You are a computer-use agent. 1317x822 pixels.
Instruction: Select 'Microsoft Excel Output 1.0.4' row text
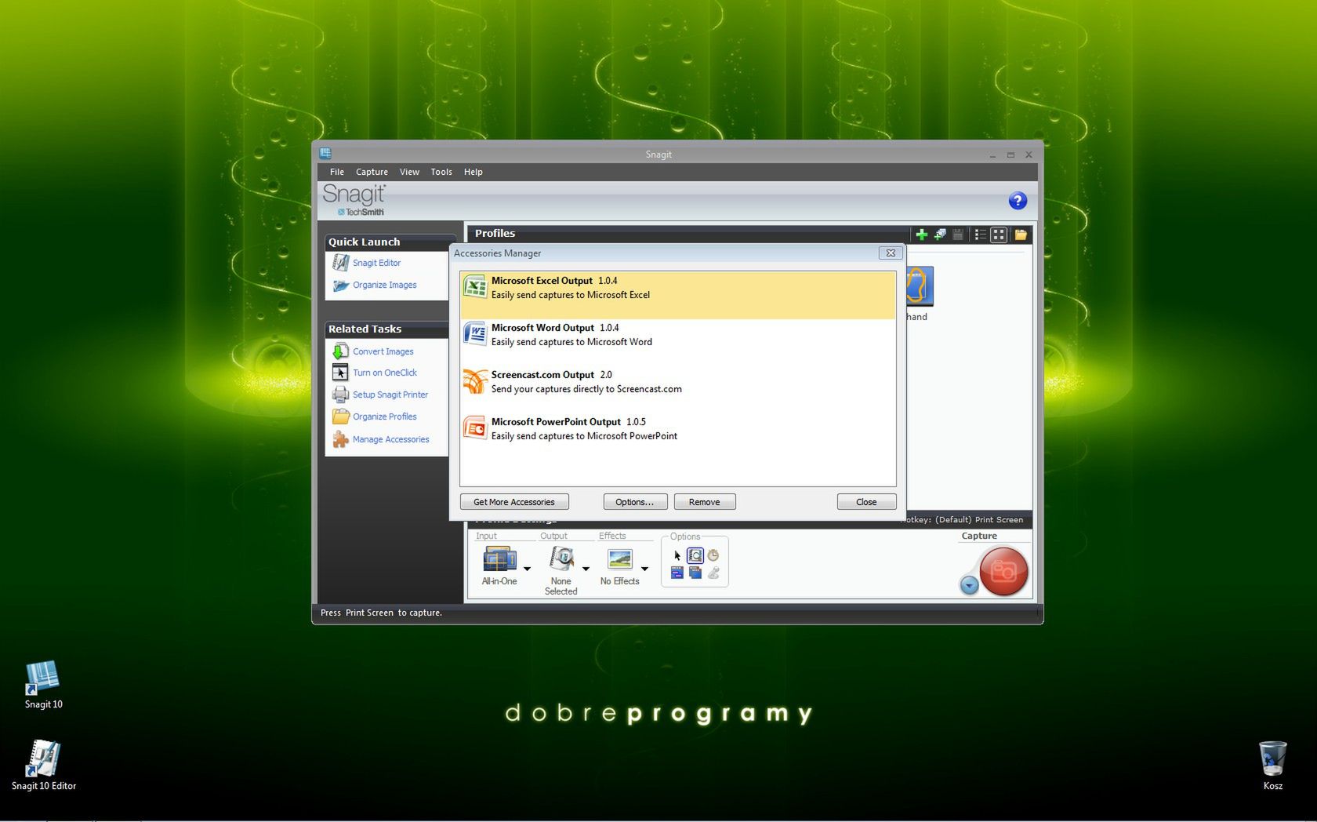click(554, 281)
